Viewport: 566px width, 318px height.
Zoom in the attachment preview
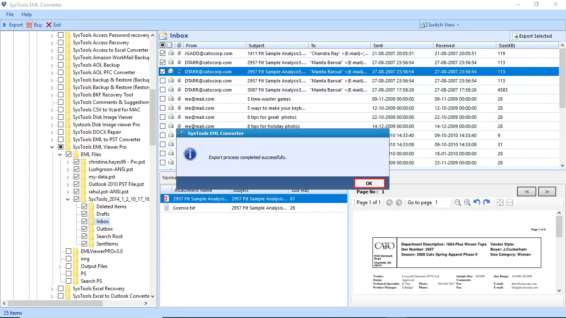pyautogui.click(x=467, y=202)
